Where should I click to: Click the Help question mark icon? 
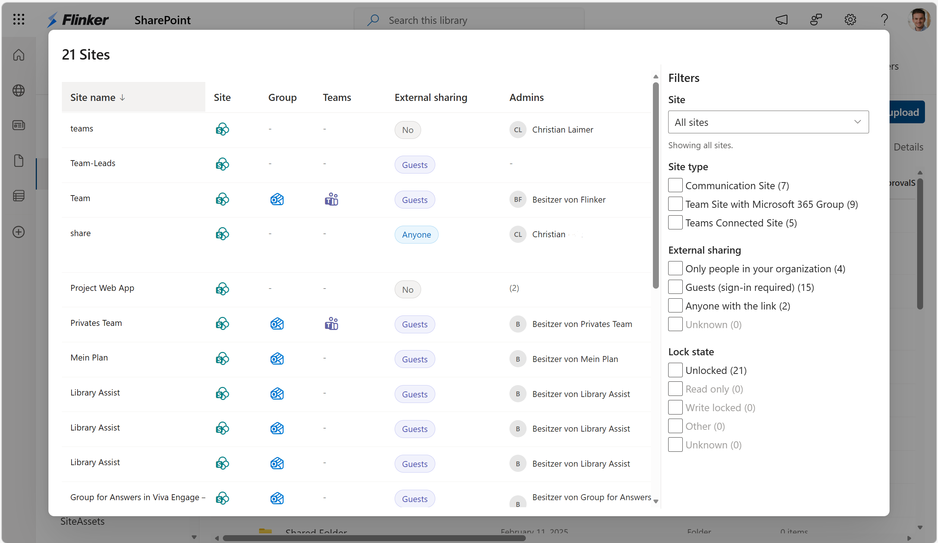pyautogui.click(x=885, y=20)
